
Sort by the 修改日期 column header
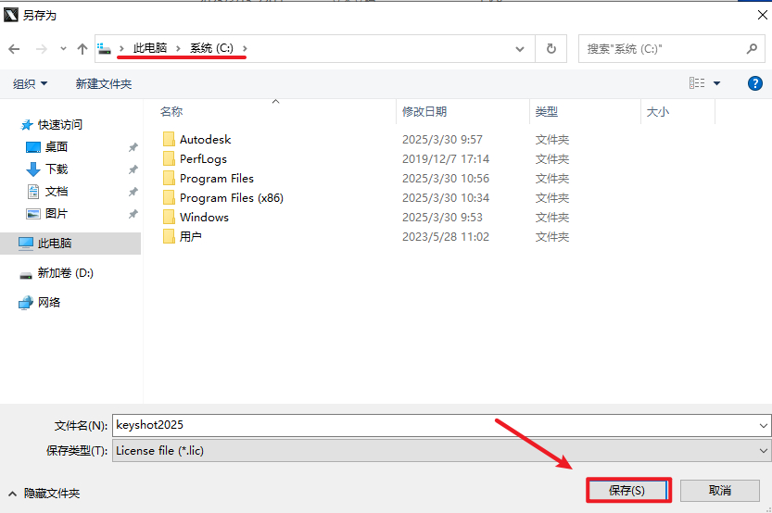click(x=424, y=112)
